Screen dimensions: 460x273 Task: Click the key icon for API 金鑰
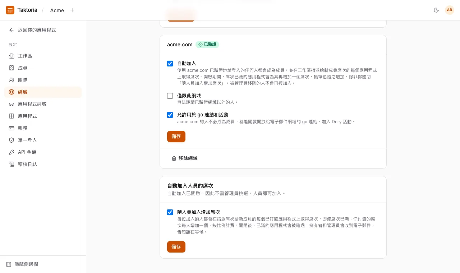point(11,152)
